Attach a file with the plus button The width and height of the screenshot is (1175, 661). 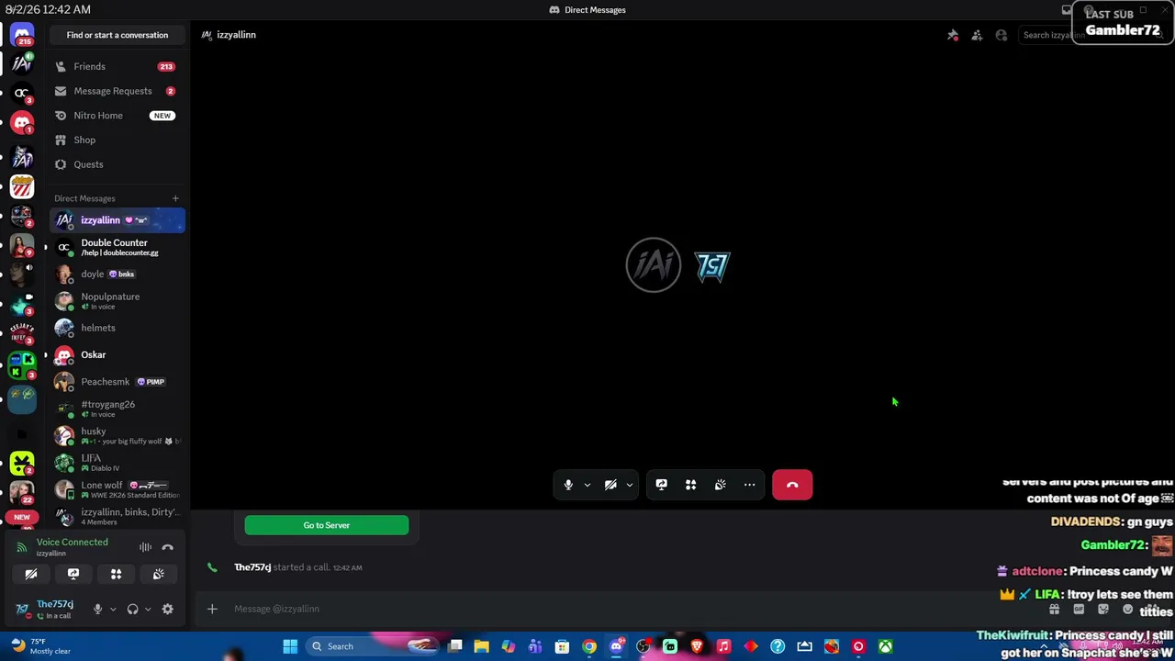point(212,609)
